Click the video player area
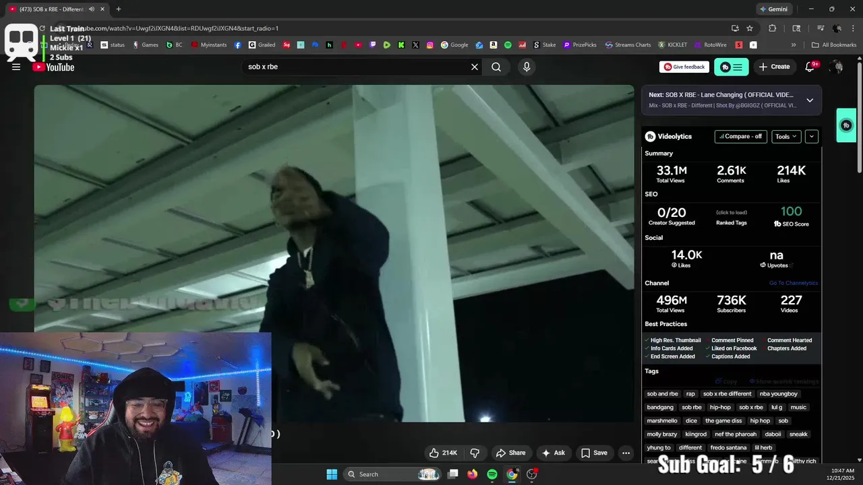Screen dimensions: 863x485 tap(334, 253)
